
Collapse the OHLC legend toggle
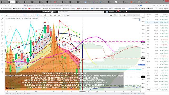pos(6,18)
